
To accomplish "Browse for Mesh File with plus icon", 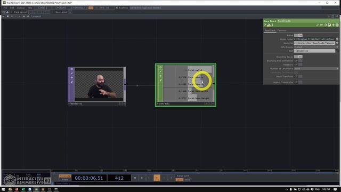I will pos(337,43).
